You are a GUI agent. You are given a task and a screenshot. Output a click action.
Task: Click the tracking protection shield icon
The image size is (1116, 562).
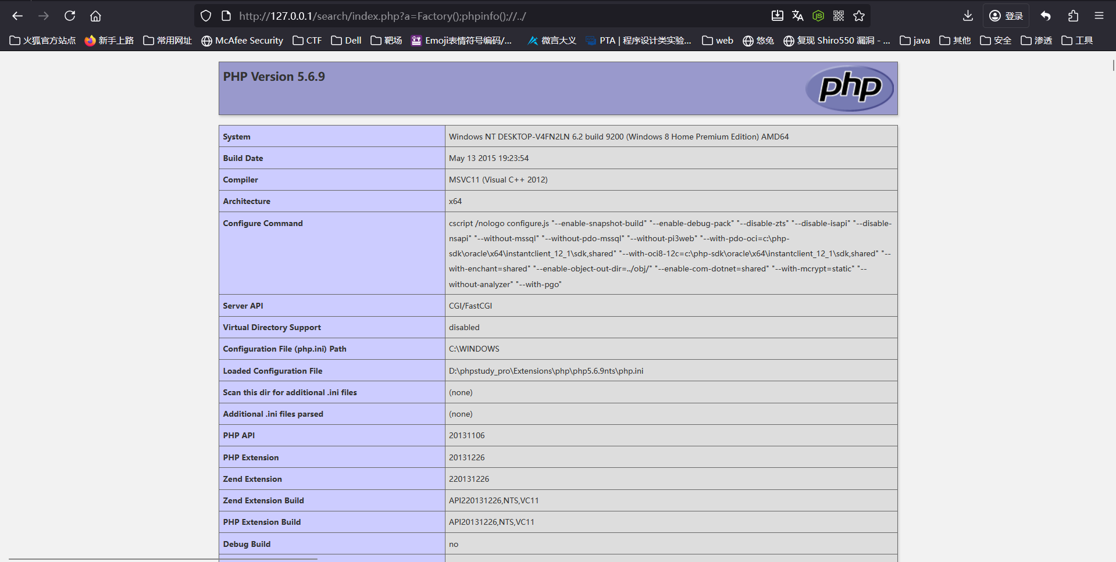click(206, 16)
